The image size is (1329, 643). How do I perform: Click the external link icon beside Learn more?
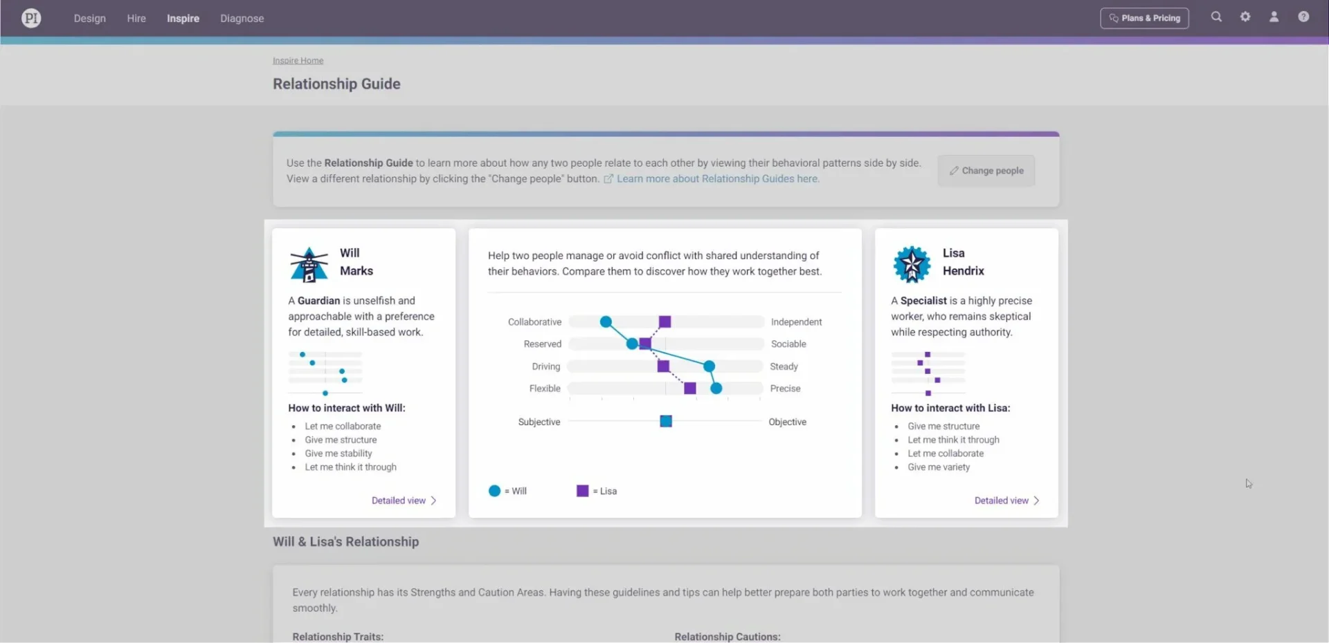(608, 179)
